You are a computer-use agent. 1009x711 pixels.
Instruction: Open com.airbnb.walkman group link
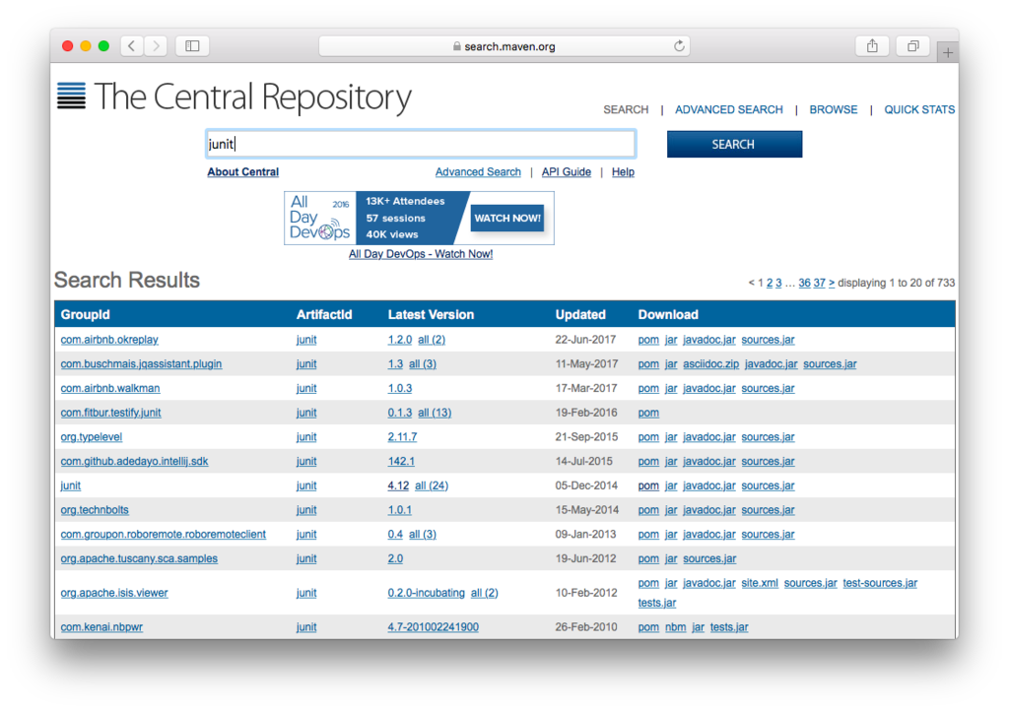point(110,388)
